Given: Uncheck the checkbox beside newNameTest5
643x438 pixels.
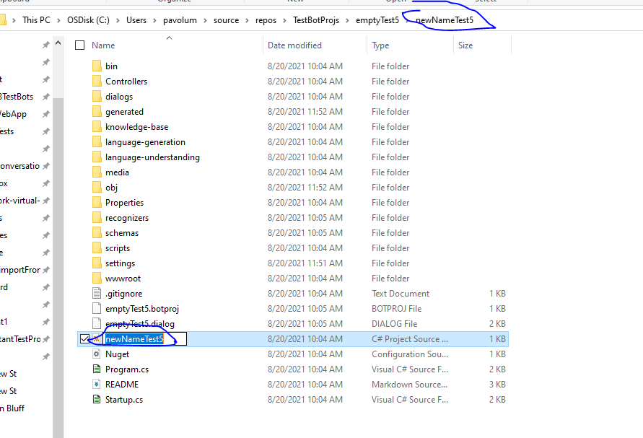Looking at the screenshot, I should 85,338.
